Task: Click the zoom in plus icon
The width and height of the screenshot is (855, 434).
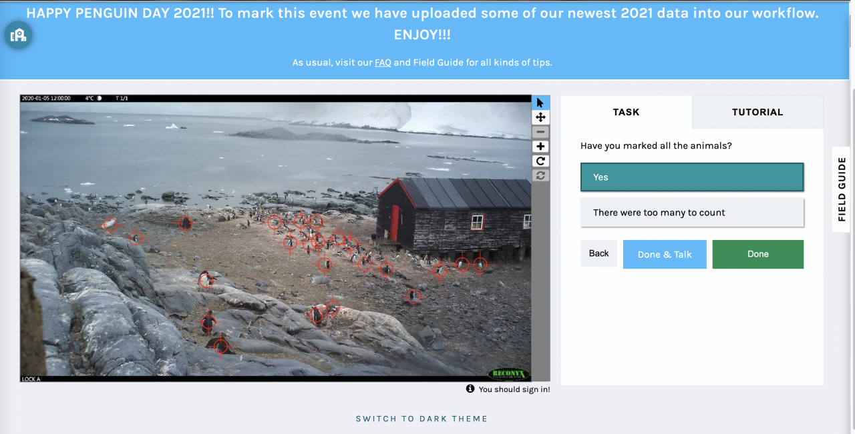Action: coord(540,147)
